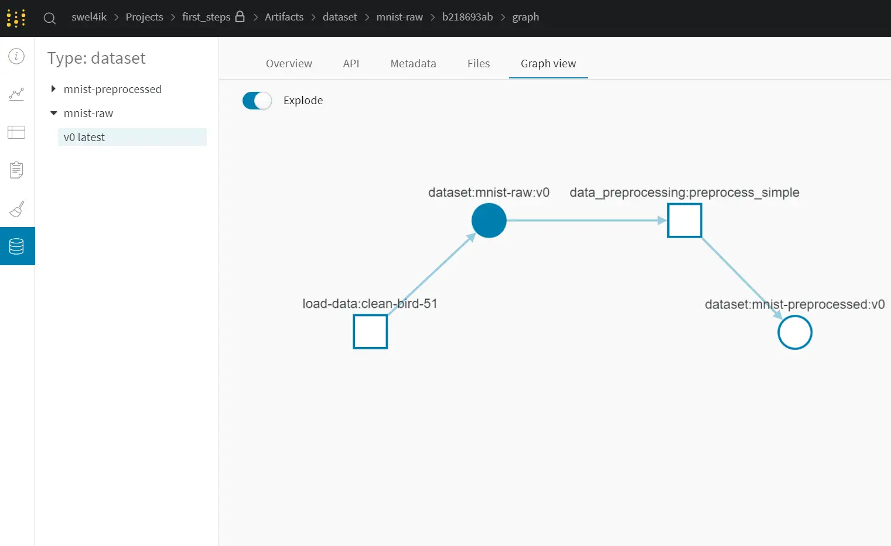Go to swel4ik breadcrumb link
Screen dimensions: 891x546
[x=89, y=17]
